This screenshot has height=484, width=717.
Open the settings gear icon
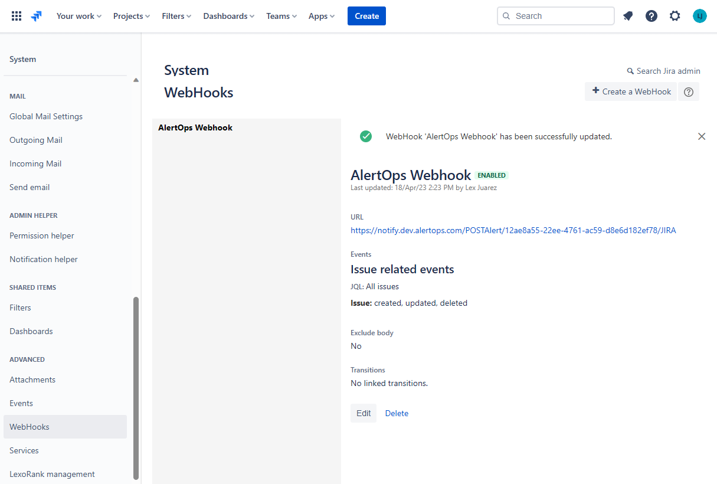pos(675,16)
